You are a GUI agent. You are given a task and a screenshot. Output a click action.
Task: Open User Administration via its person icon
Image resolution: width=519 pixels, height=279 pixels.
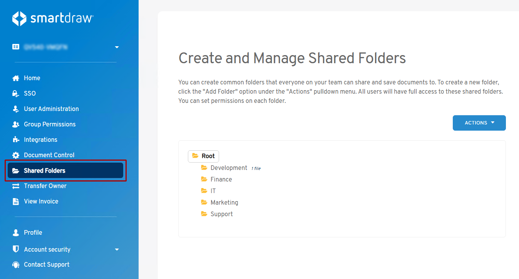tap(15, 109)
